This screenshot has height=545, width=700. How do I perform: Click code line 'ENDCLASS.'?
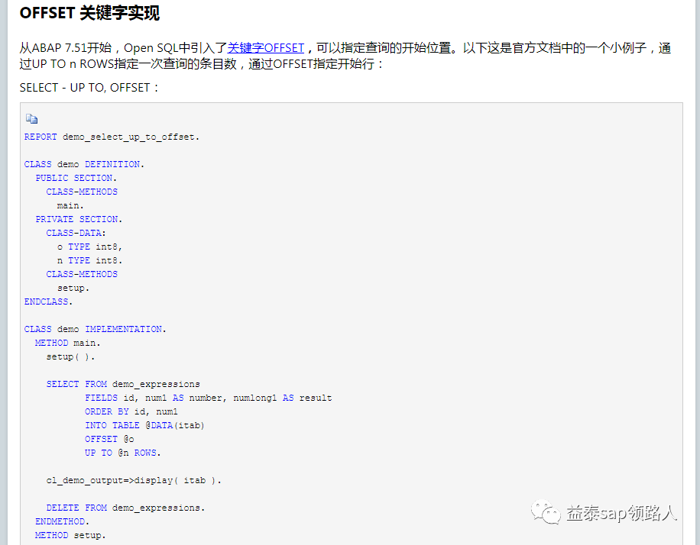tap(48, 302)
